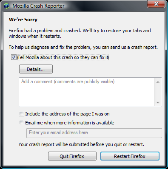Click the Mozilla Crash Reporter title bar icon

tap(6, 6)
